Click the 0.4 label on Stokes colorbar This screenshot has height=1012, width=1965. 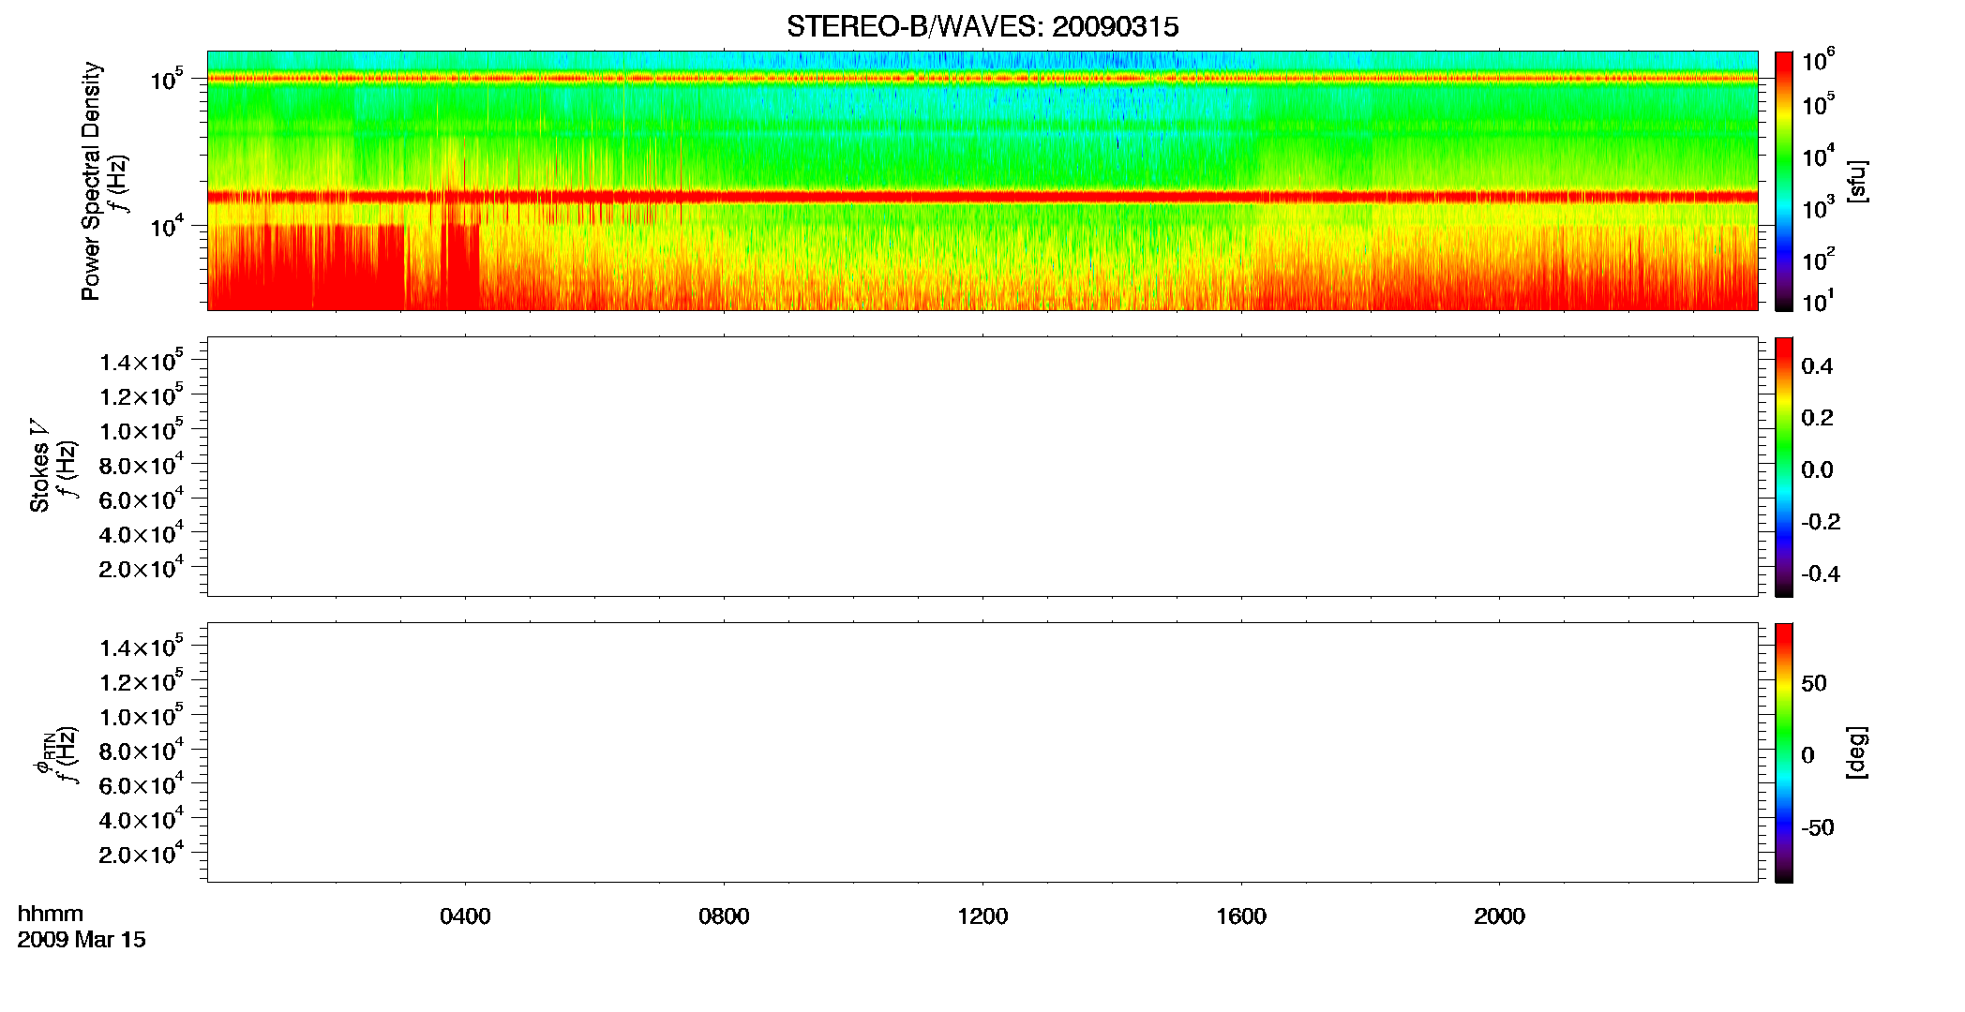[x=1817, y=366]
